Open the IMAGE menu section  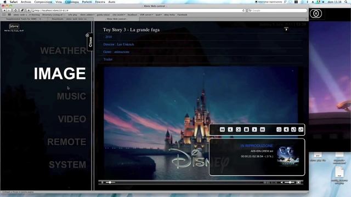coord(60,73)
